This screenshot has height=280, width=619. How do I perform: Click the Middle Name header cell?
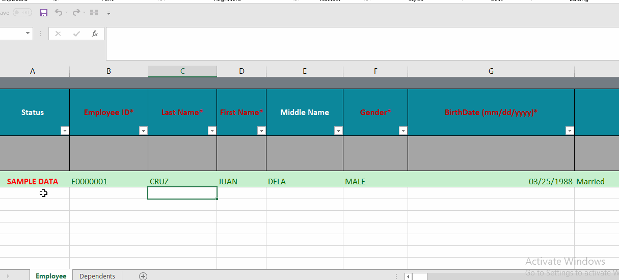[x=305, y=112]
